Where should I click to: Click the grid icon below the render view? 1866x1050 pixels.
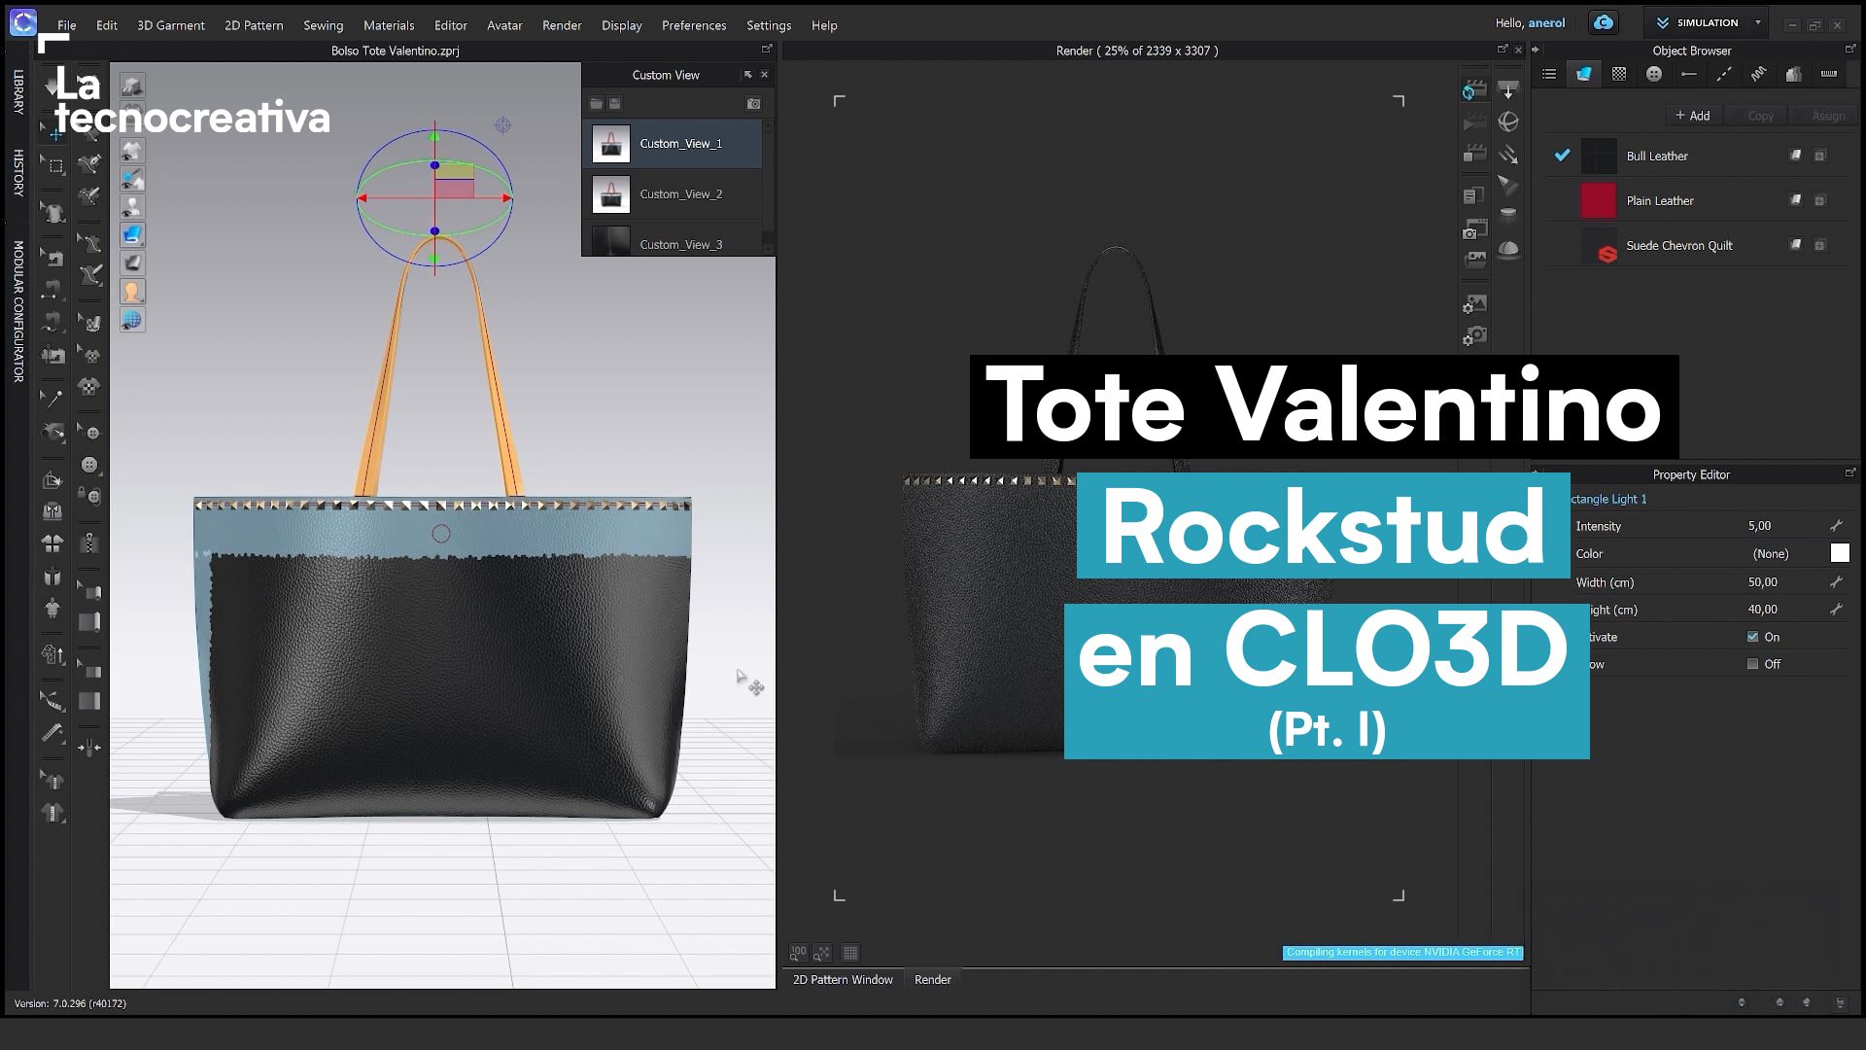(x=850, y=953)
